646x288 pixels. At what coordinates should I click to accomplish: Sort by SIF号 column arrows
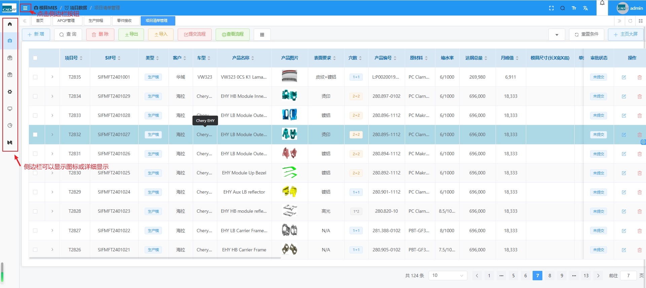pyautogui.click(x=119, y=58)
